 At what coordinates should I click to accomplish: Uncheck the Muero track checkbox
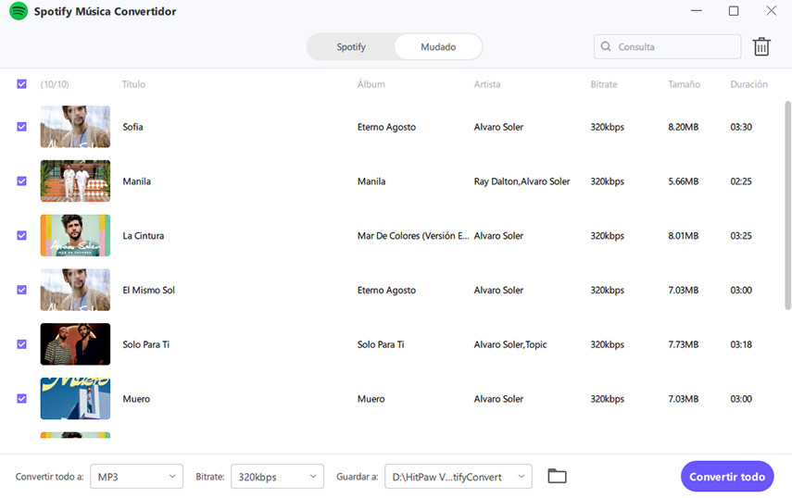point(21,399)
